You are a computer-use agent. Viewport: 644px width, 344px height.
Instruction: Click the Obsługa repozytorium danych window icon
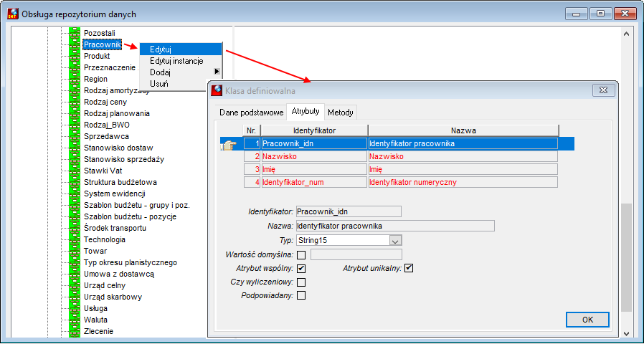coord(13,14)
